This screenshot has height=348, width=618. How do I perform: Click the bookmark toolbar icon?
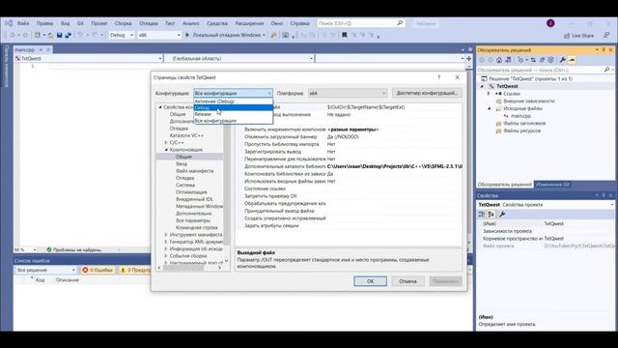pos(344,35)
